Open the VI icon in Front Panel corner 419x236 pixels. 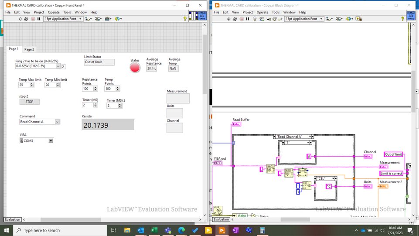tap(202, 16)
